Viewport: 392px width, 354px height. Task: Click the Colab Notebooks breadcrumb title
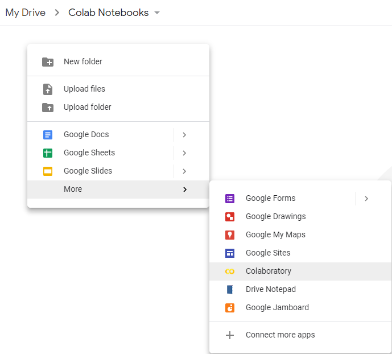[x=109, y=13]
